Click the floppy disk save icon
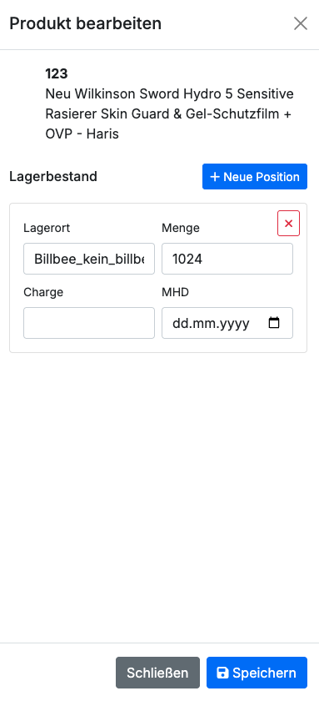The image size is (319, 701). click(x=222, y=673)
